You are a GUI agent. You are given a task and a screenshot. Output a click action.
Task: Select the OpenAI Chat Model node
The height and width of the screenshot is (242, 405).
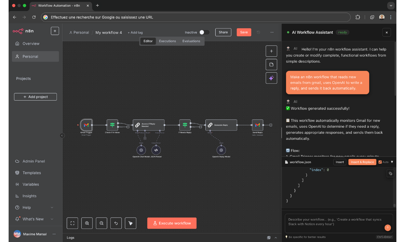coord(141,150)
